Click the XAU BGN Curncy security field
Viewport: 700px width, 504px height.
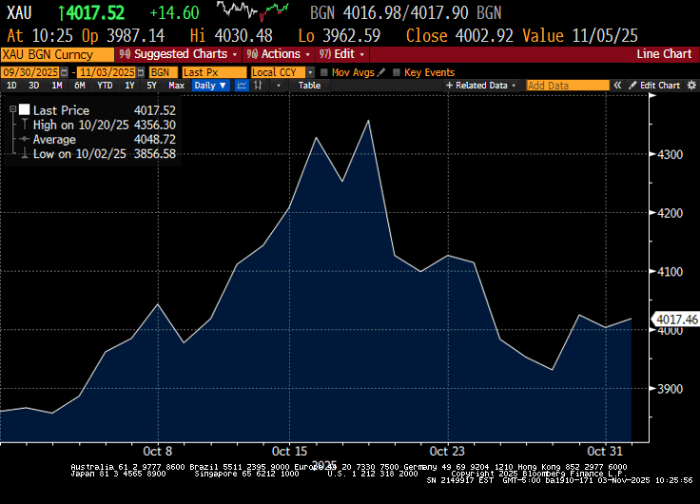point(57,54)
